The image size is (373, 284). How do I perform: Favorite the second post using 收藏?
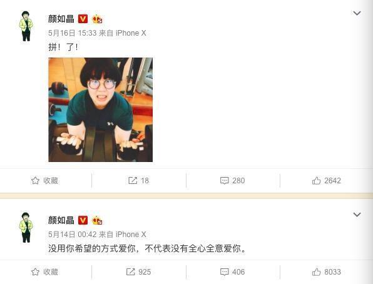click(44, 272)
